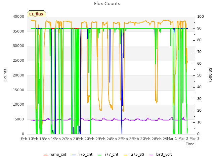Click the 50 right axis tick label

[x=199, y=75]
